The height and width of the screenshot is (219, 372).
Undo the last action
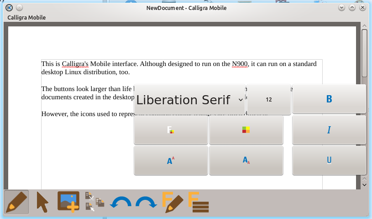tap(121, 203)
